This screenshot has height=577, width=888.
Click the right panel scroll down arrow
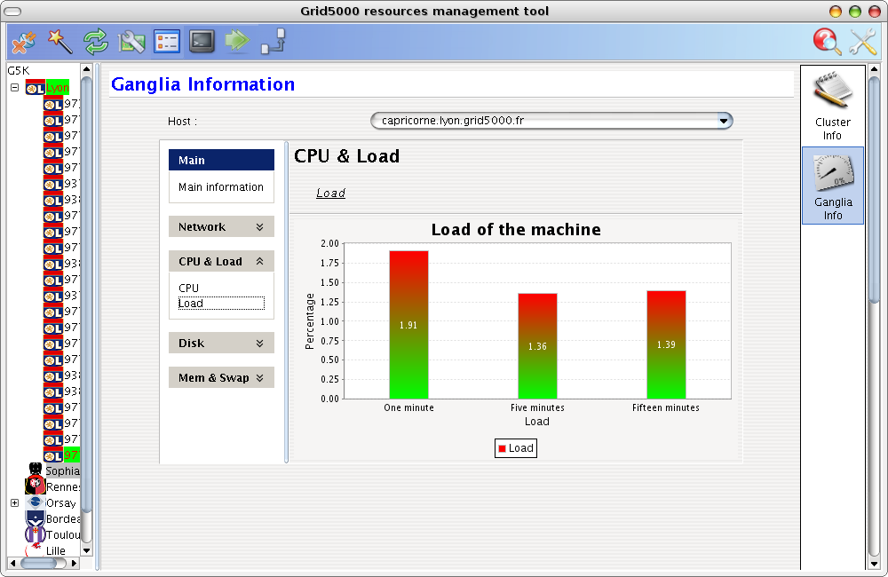point(874,564)
